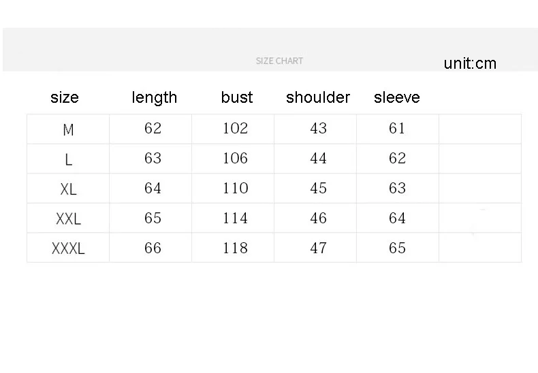Select the bust column header
The height and width of the screenshot is (373, 538).
point(237,97)
